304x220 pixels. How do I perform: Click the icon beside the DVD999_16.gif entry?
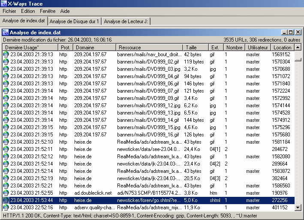6,135
